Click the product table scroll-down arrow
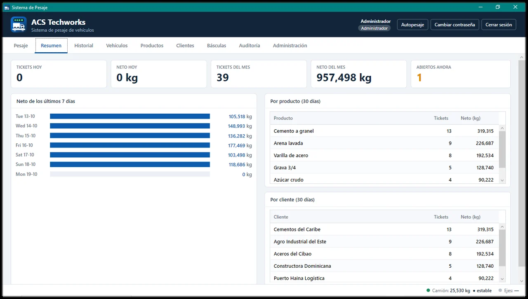Screen dimensions: 528x299 pyautogui.click(x=502, y=180)
